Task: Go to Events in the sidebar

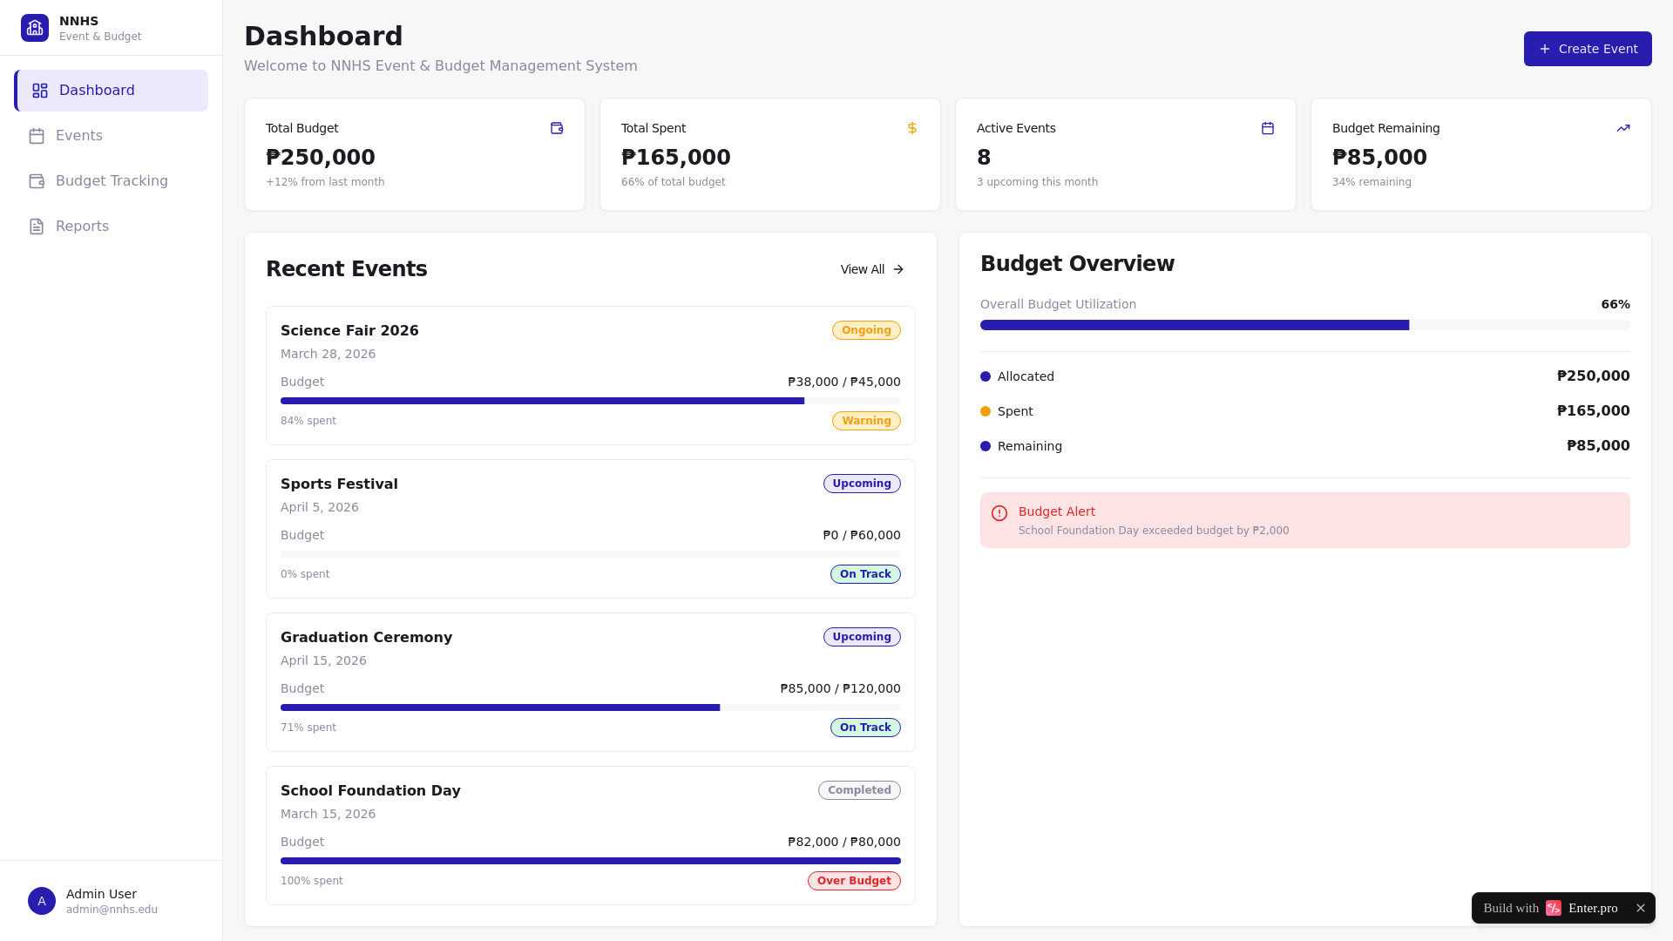Action: (x=78, y=136)
